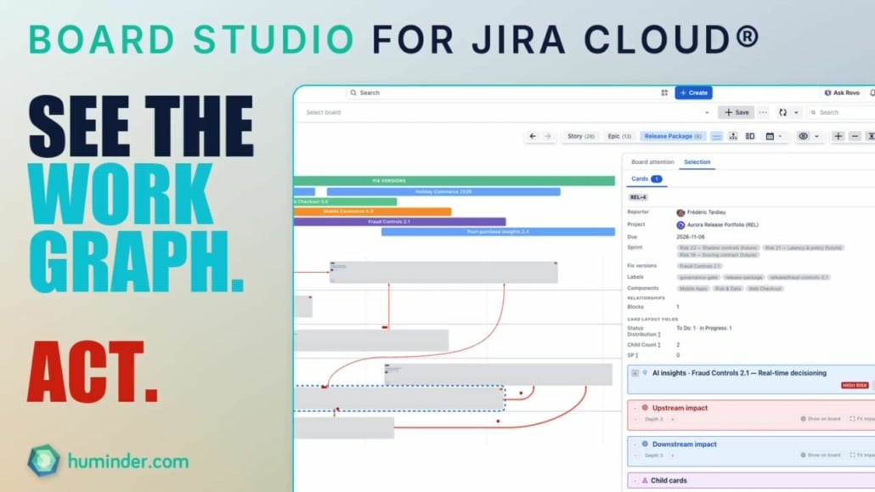Image resolution: width=875 pixels, height=492 pixels.
Task: Click the blue Create button
Action: tap(694, 93)
